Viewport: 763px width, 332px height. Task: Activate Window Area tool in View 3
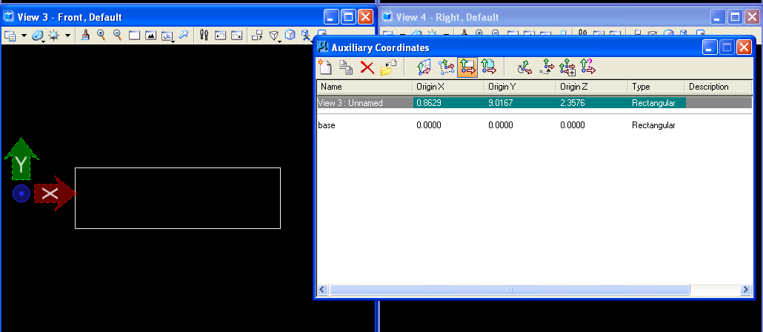point(134,36)
